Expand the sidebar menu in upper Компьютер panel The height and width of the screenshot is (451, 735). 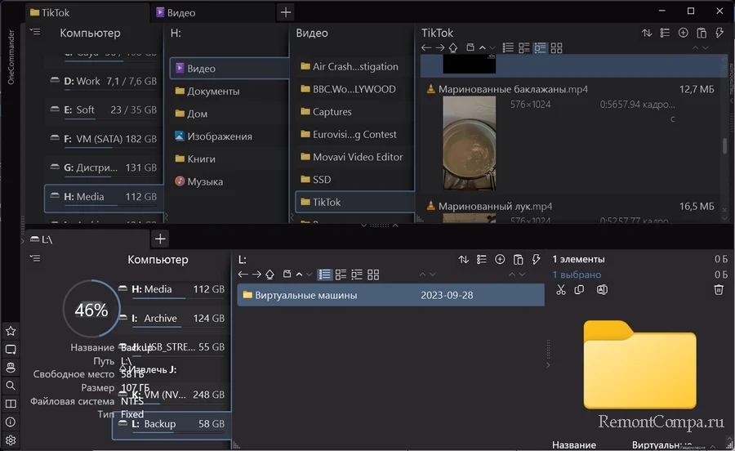point(34,31)
